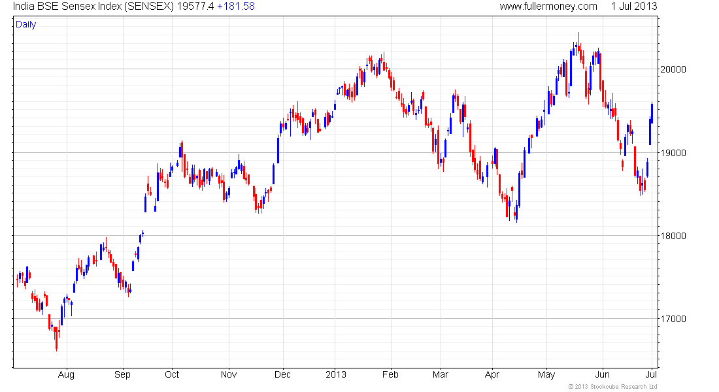Viewport: 719px width, 392px height.
Task: Click the '2013 Stockcube Research Ltd' copyright text
Action: 612,387
